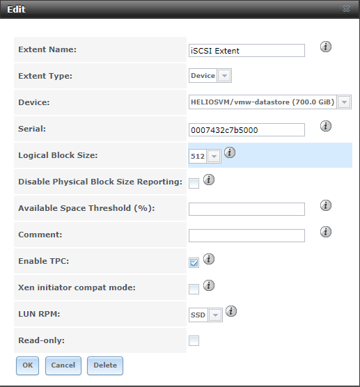Uncheck the Enable TPC checkbox
Screen dimensions: 360x387
194,262
